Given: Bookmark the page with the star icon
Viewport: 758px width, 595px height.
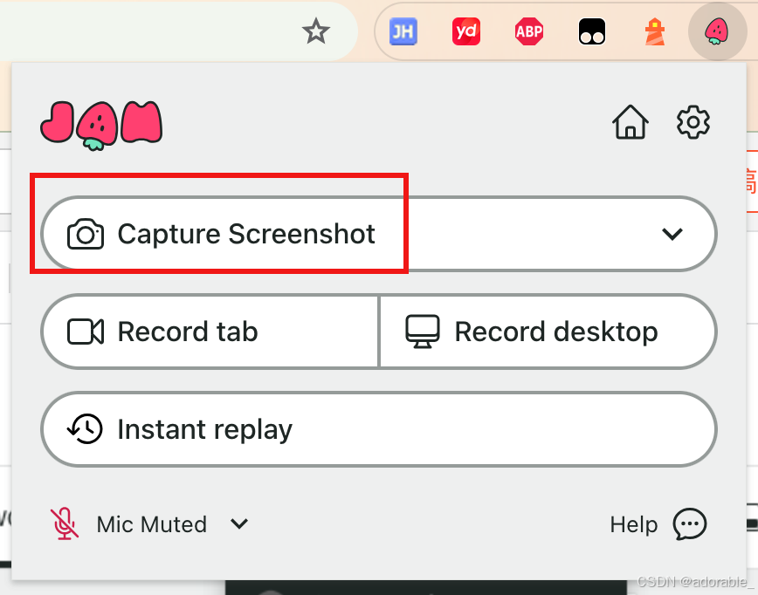Looking at the screenshot, I should [x=315, y=31].
